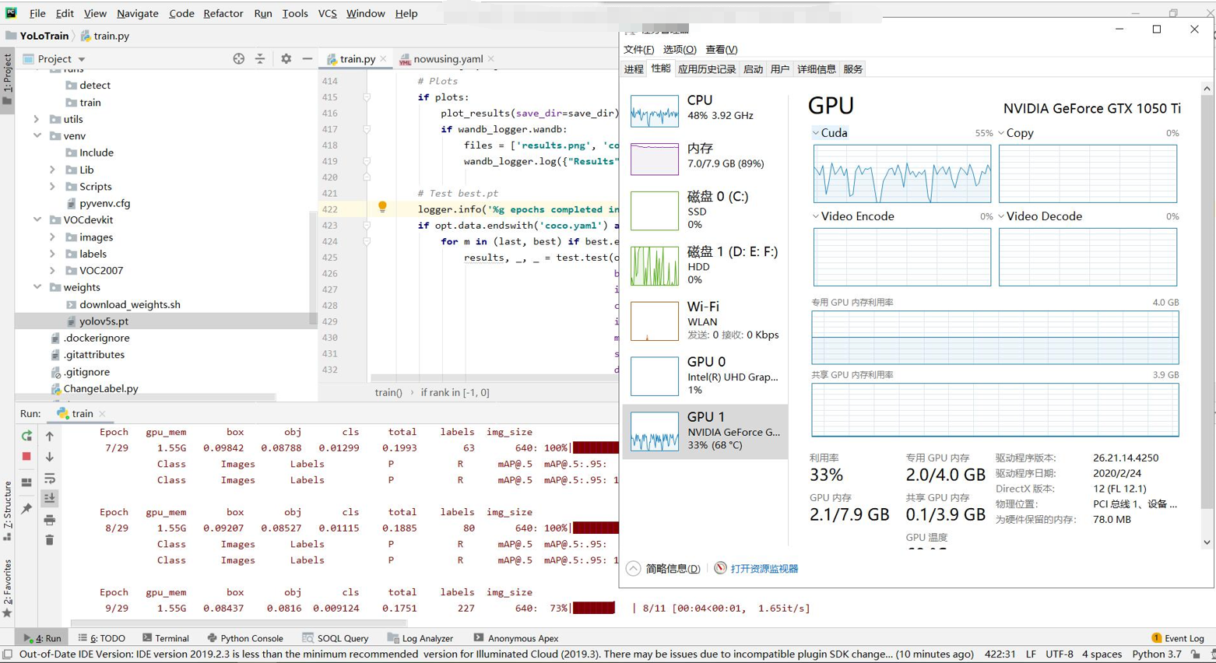Click the fold marker on line 415
This screenshot has height=663, width=1216.
pos(367,97)
